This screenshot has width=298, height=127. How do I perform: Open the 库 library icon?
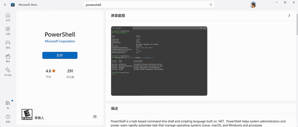pyautogui.click(x=8, y=105)
